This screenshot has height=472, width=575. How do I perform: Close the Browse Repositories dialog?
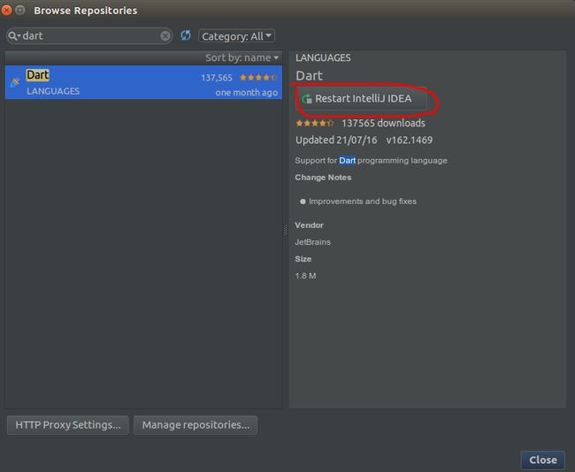coord(543,460)
